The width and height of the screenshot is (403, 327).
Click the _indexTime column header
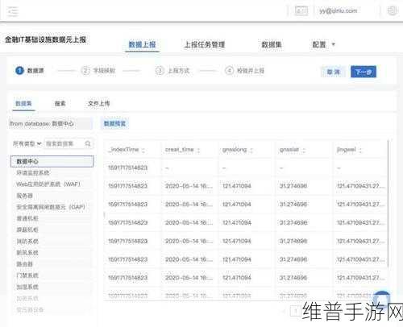[124, 150]
